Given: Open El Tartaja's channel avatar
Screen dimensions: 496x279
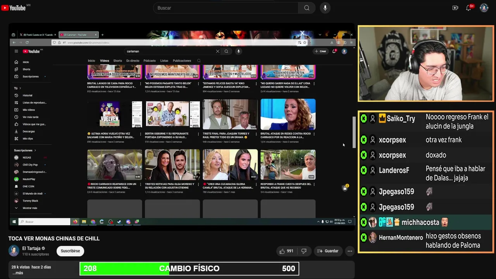Looking at the screenshot, I should click(x=14, y=251).
